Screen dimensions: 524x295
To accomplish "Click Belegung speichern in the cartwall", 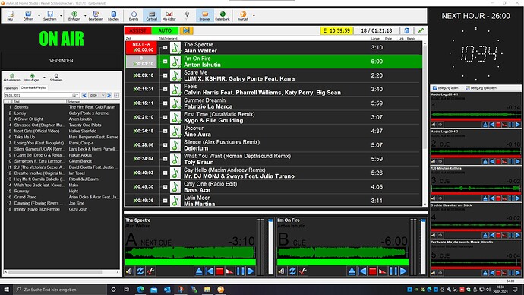I will (x=481, y=88).
